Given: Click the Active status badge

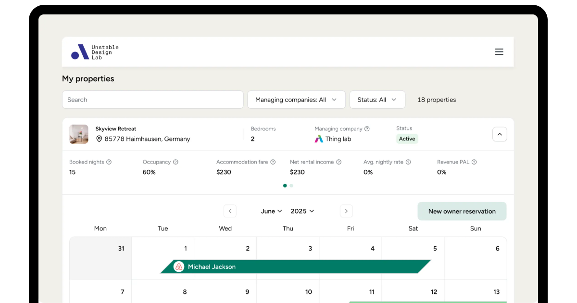Looking at the screenshot, I should (407, 139).
